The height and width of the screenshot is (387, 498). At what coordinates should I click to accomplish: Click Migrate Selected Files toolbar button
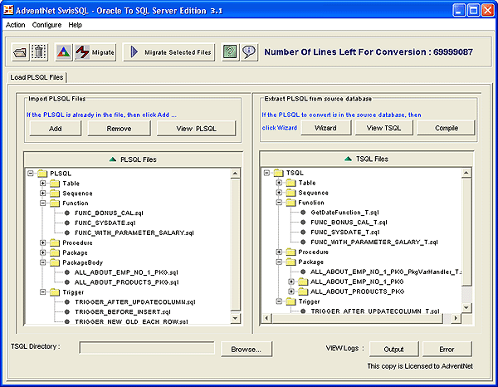coord(169,52)
